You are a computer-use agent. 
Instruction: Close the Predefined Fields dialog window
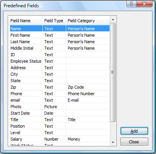(144, 4)
